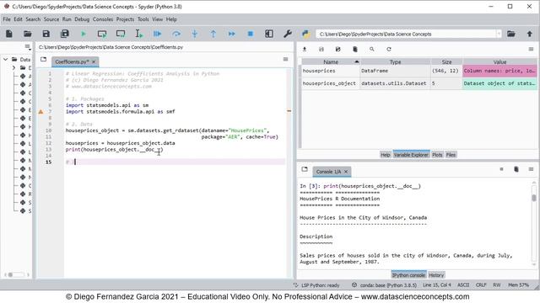Open the Search menu
540x303 pixels.
[33, 19]
